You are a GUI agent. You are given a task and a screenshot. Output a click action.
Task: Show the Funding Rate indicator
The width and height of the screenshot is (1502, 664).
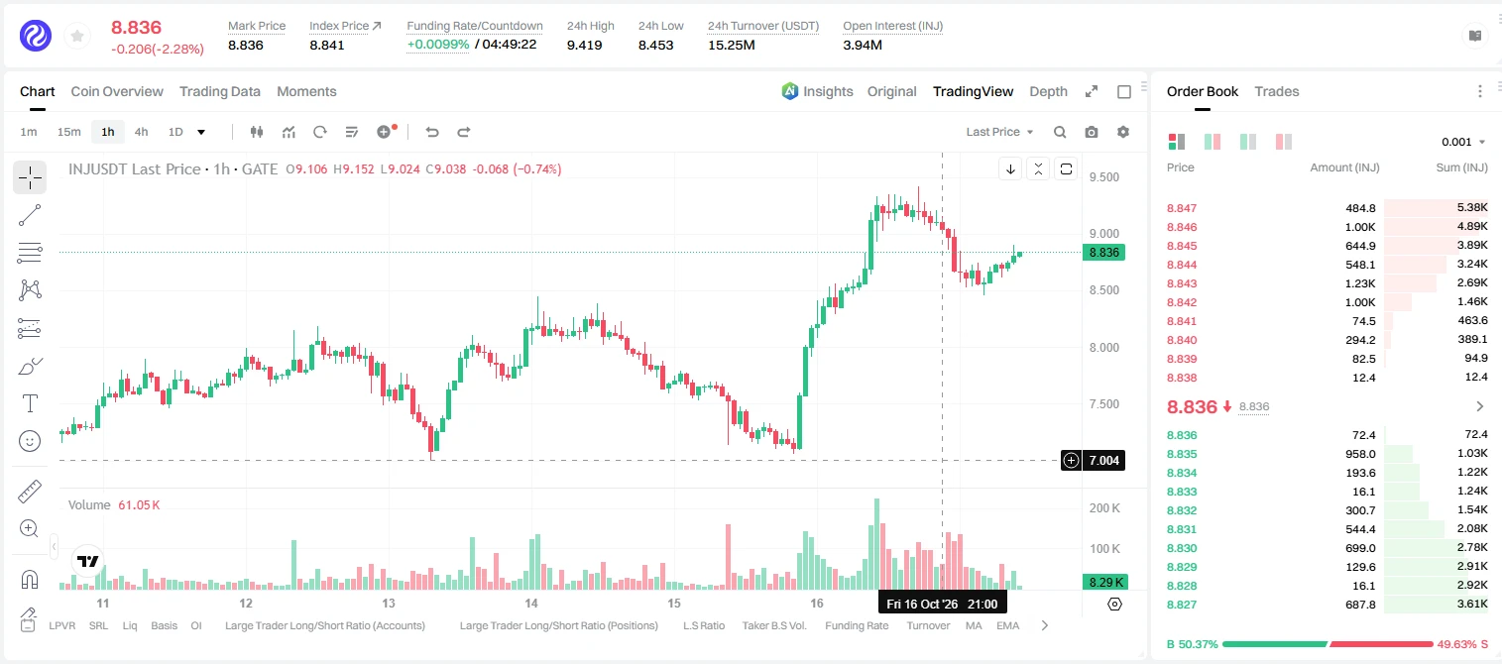tap(857, 625)
